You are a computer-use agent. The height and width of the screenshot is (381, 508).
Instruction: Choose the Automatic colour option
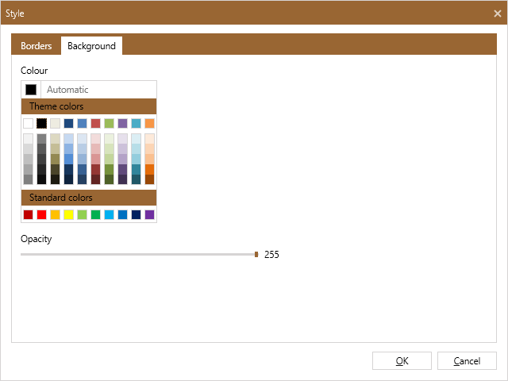click(89, 90)
